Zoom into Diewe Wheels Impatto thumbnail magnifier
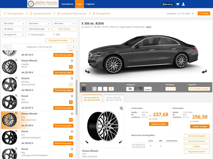The image size is (213, 159). 16,60
